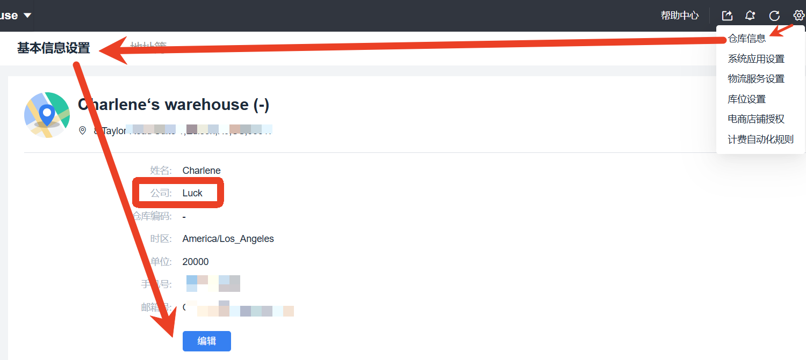The height and width of the screenshot is (360, 806).
Task: Open 电商店铺授权 menu option
Action: (756, 119)
